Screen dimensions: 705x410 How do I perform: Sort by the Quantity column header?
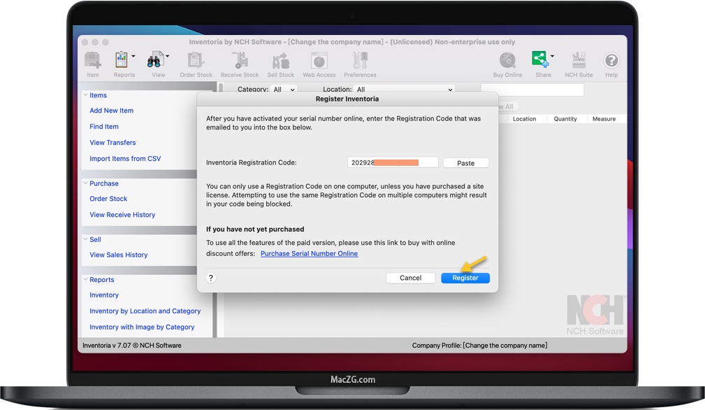point(565,119)
